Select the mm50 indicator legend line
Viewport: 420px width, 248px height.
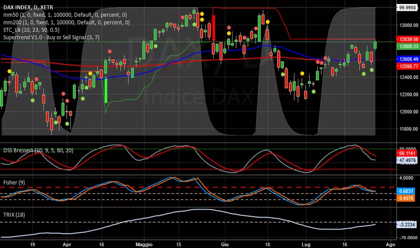click(65, 15)
